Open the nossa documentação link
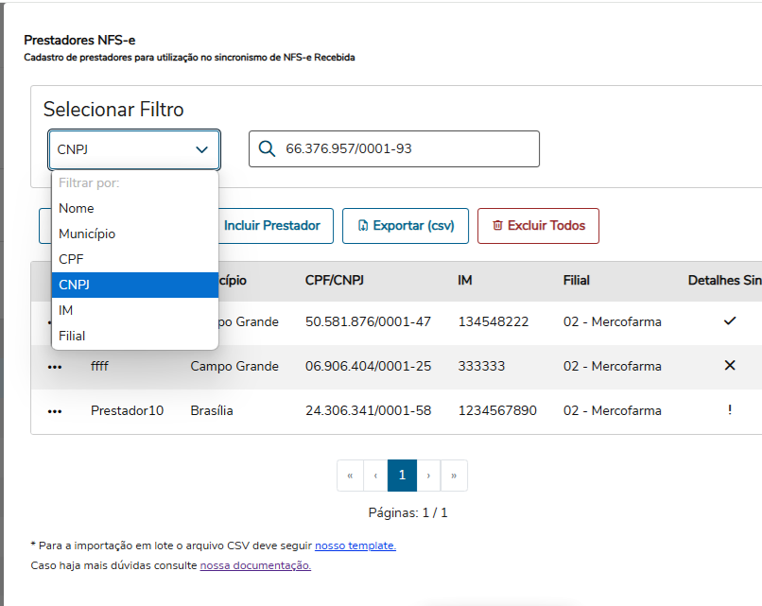 (x=255, y=565)
